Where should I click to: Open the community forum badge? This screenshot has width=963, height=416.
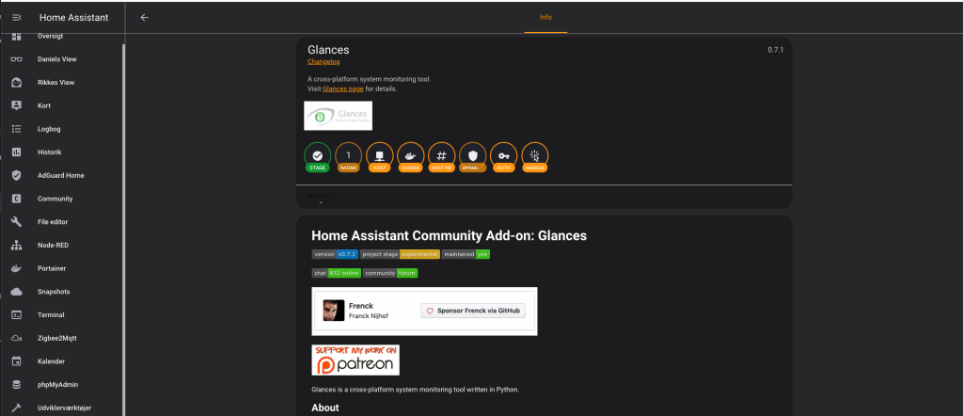(390, 273)
